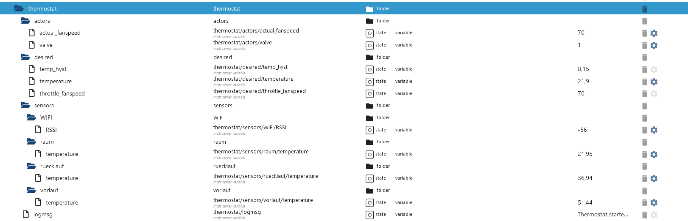Click trash icon for temp_hyst row
The image size is (688, 221).
point(644,69)
